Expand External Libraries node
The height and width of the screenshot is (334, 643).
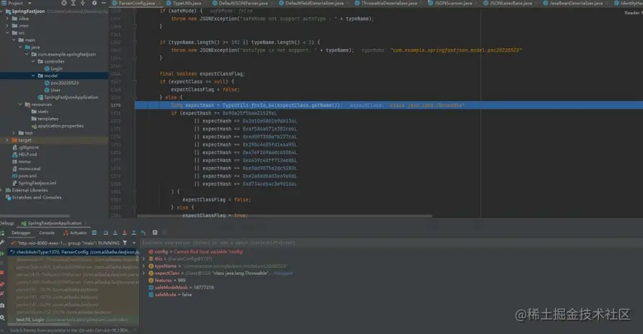(x=1, y=190)
